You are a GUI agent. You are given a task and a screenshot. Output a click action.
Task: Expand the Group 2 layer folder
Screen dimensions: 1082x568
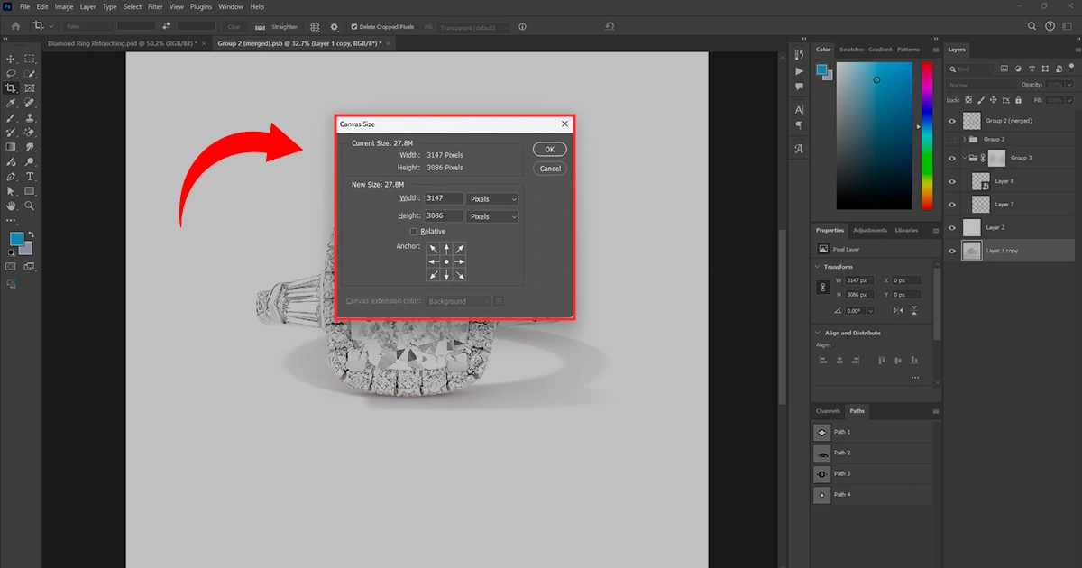[x=964, y=140]
